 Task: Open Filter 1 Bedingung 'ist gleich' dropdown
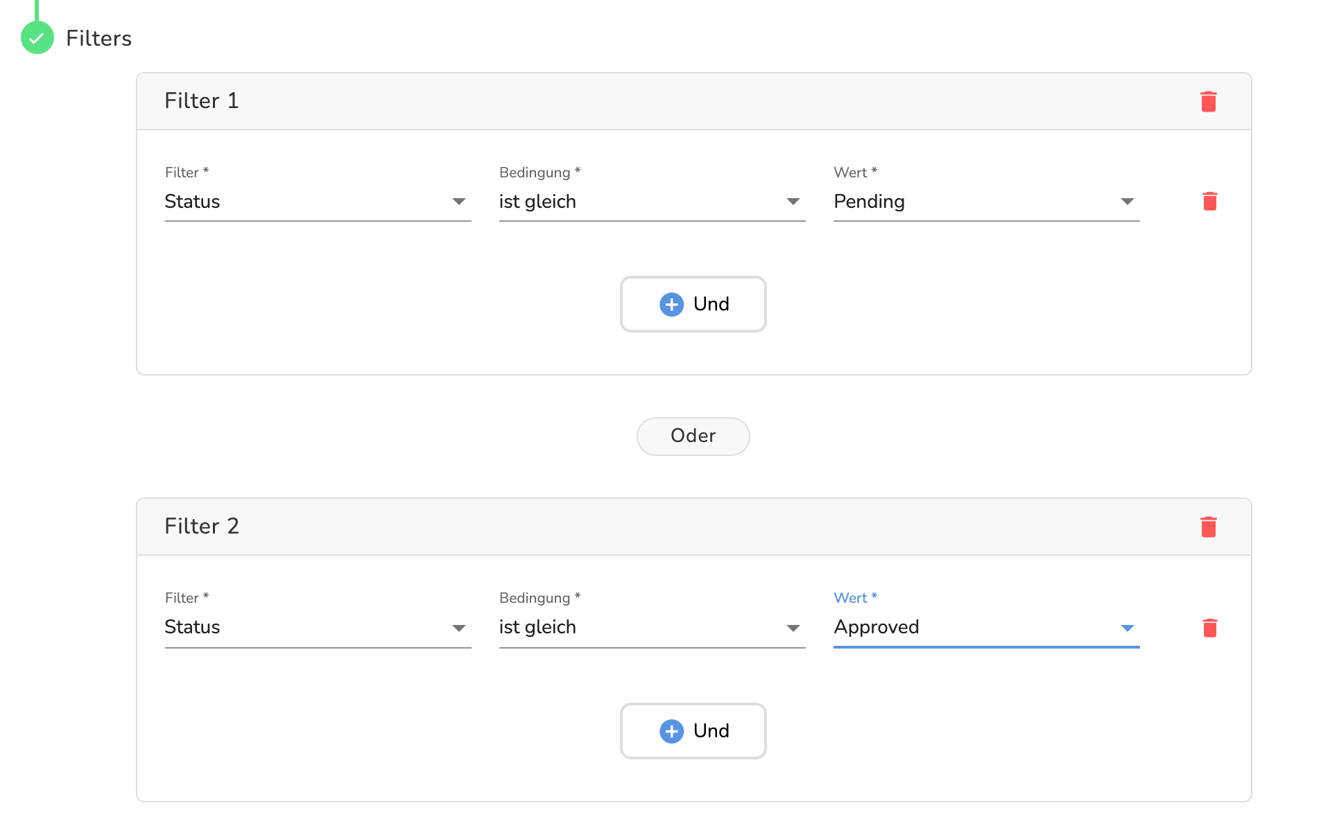(x=652, y=202)
